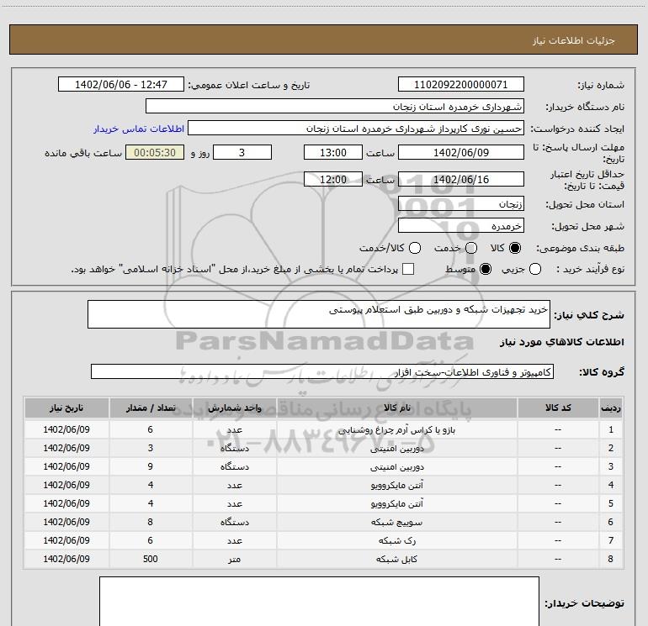
Task: Click the price validity date 1402/06/16 field
Action: coord(461,179)
